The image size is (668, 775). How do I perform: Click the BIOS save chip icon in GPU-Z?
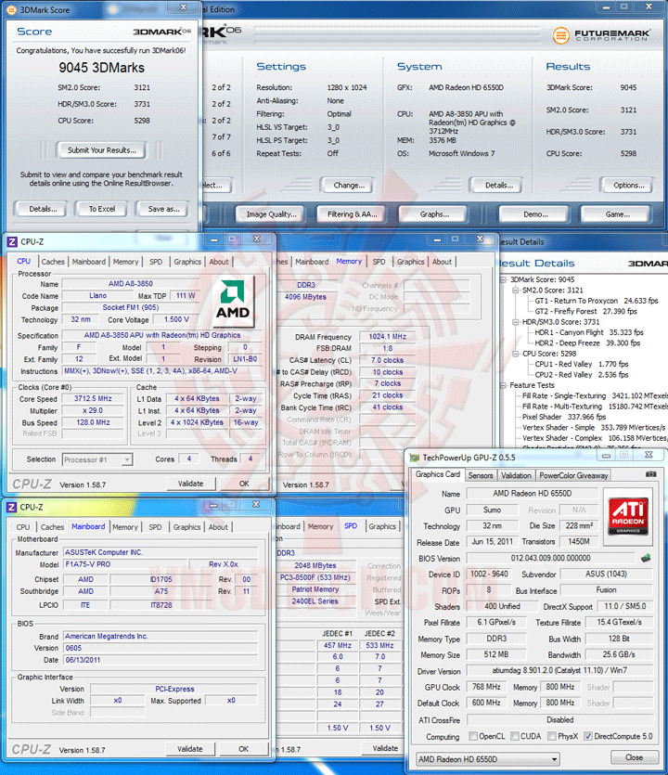pyautogui.click(x=646, y=558)
